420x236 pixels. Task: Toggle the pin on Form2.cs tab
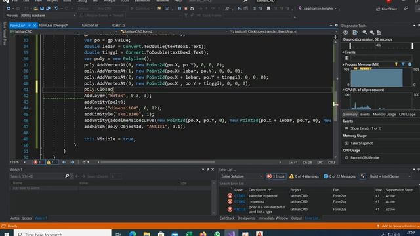click(30, 25)
